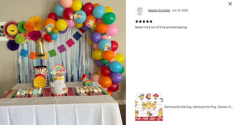The width and height of the screenshot is (236, 125).
Task: Click the gold number 1 balloon in photo
Action: tap(40, 47)
